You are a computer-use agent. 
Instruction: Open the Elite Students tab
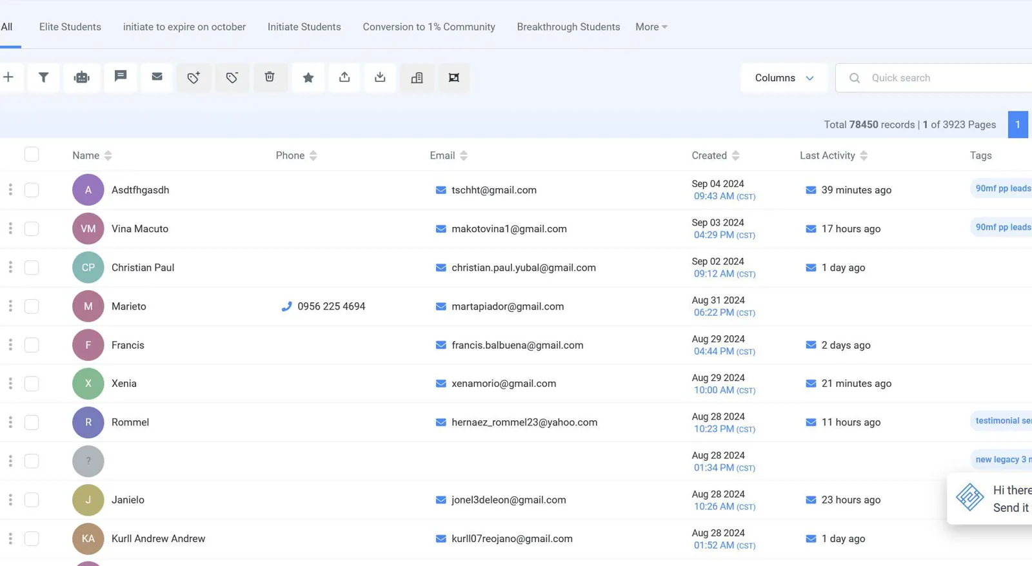70,27
